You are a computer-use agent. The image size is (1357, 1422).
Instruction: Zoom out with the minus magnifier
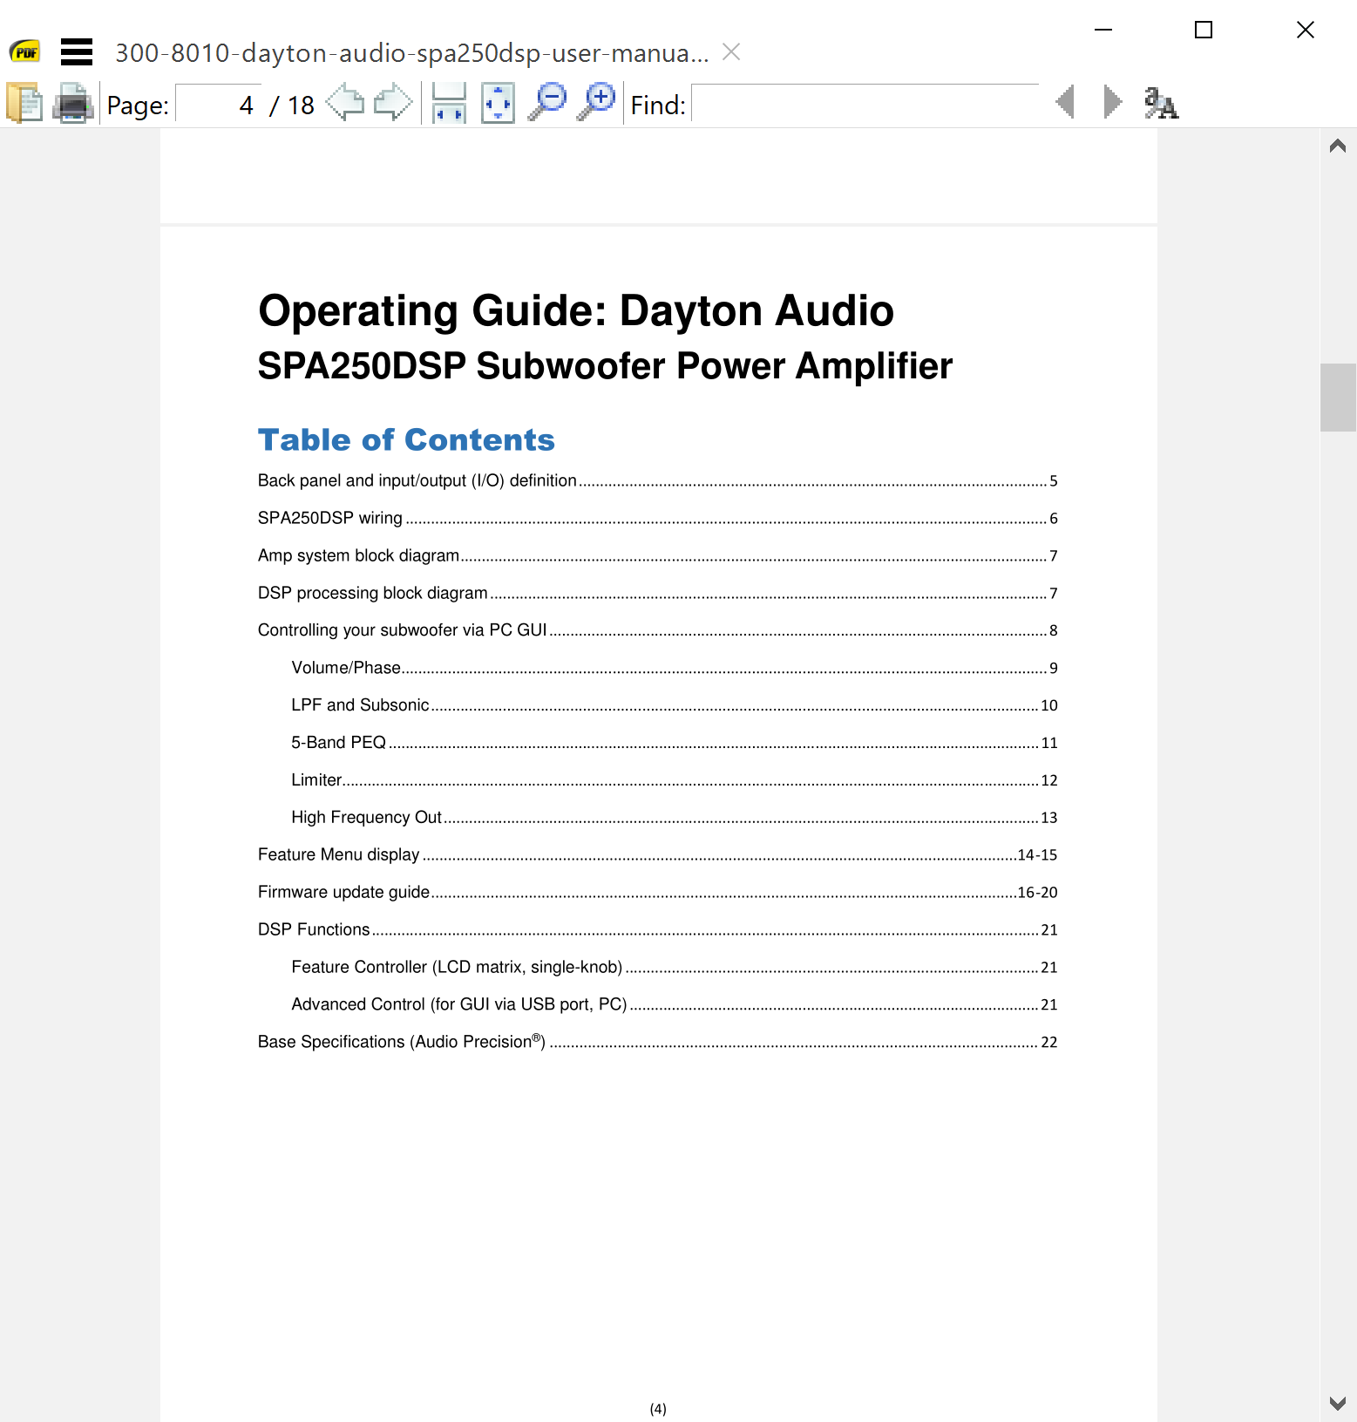(548, 103)
